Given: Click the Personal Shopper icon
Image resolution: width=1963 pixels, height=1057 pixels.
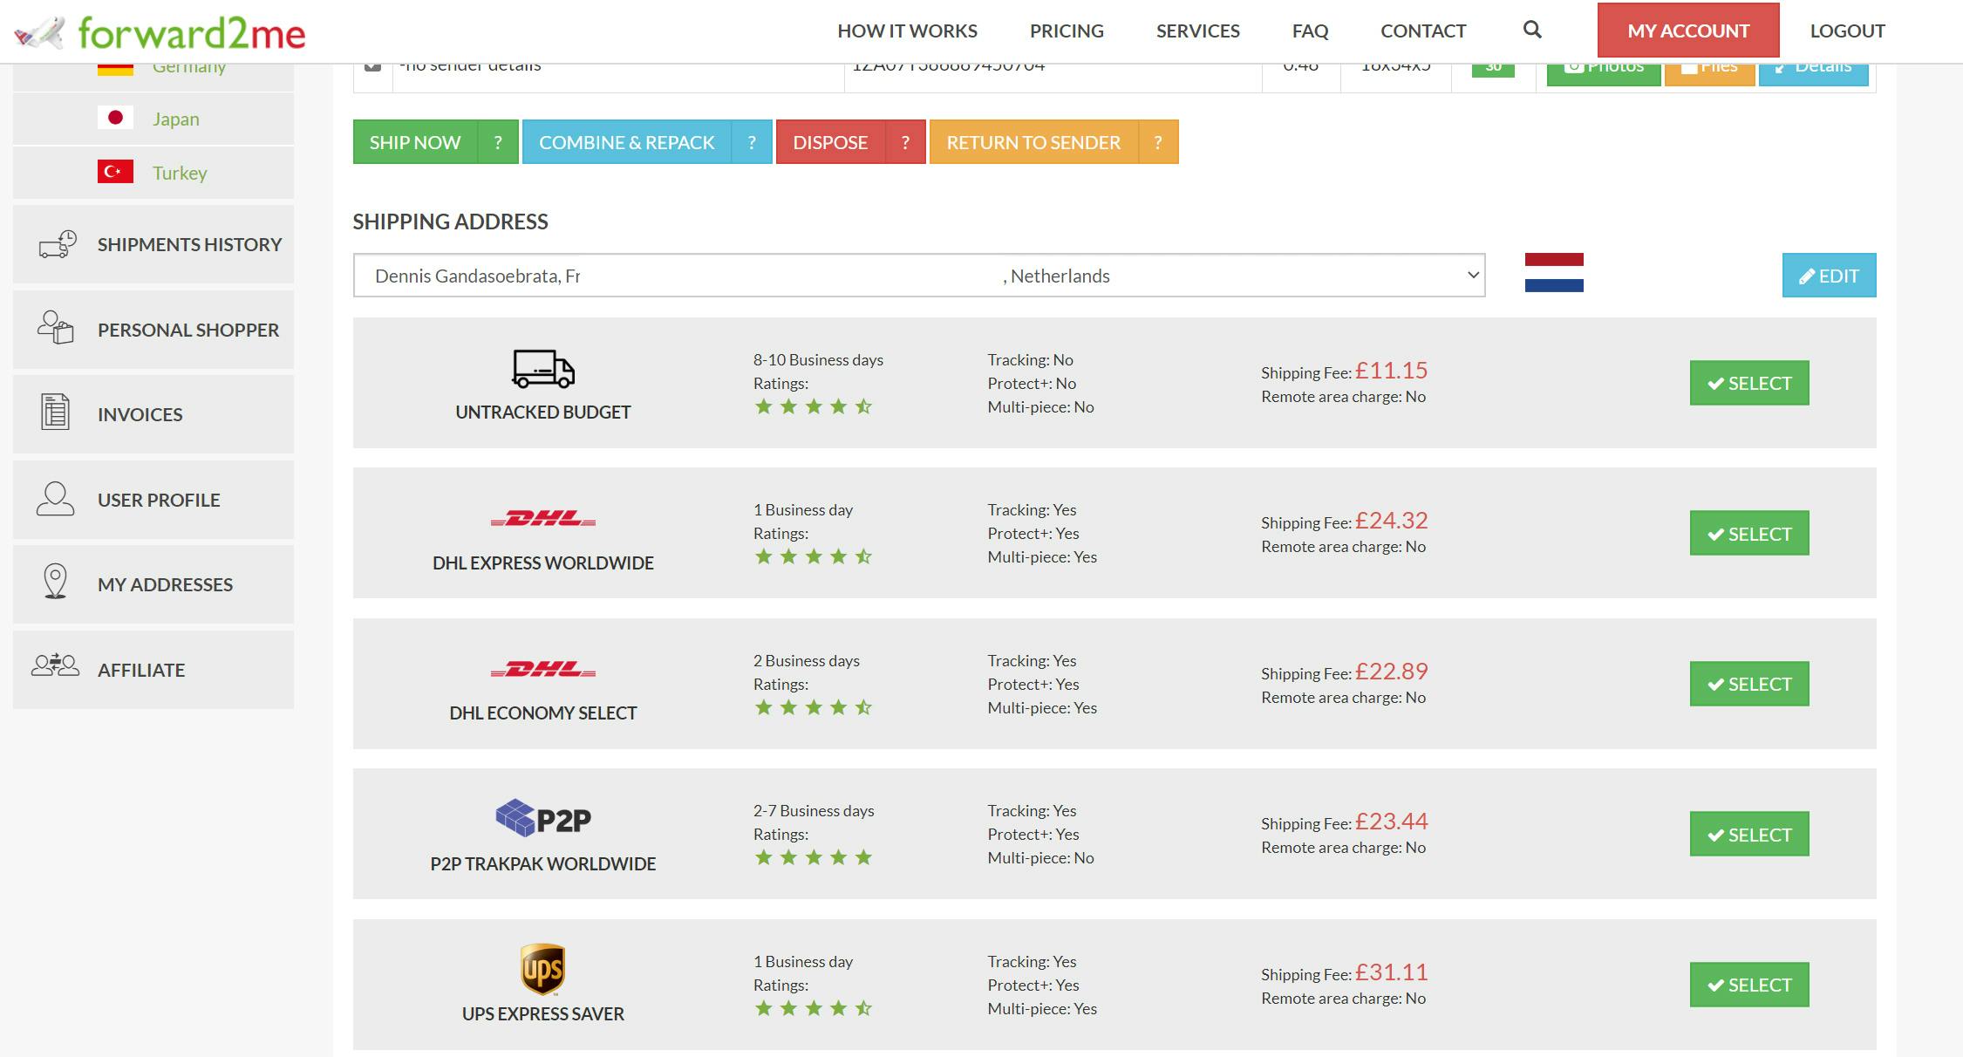Looking at the screenshot, I should [x=55, y=329].
